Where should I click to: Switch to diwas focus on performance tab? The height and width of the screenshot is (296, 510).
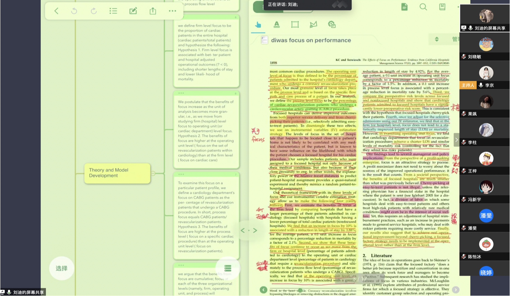(311, 40)
